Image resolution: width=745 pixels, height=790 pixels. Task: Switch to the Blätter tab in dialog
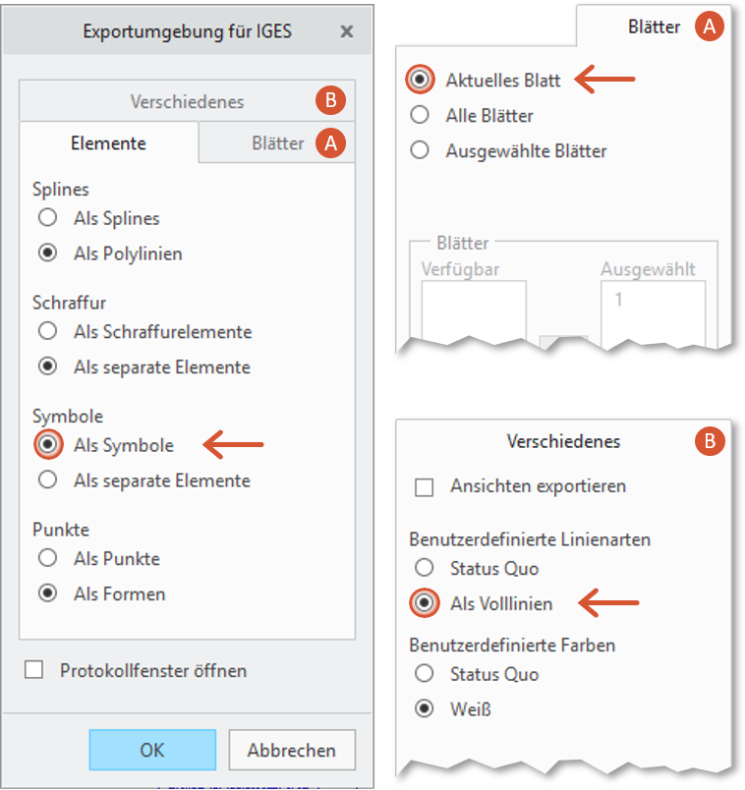point(277,143)
